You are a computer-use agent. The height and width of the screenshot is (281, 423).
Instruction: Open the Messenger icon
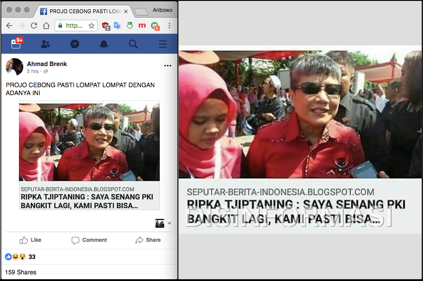click(75, 44)
